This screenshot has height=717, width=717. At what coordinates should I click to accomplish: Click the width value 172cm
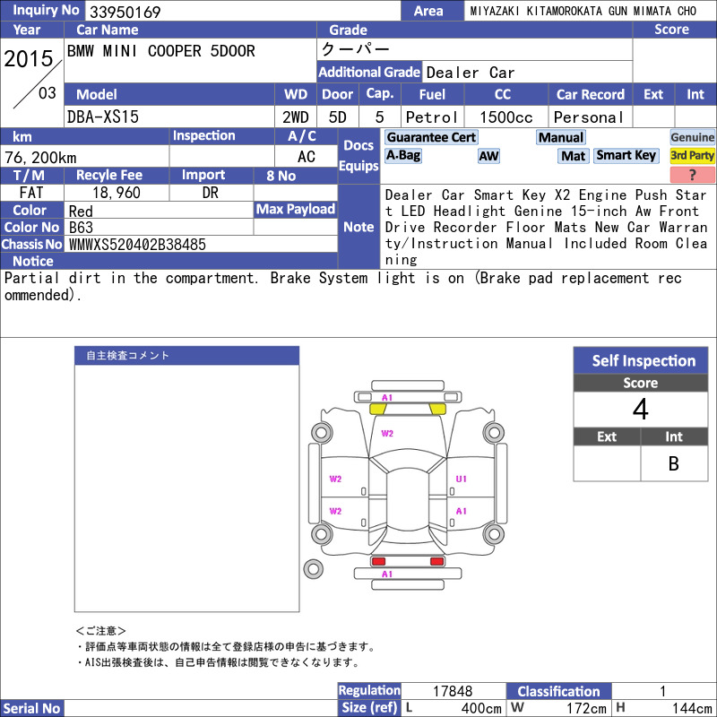coord(586,708)
